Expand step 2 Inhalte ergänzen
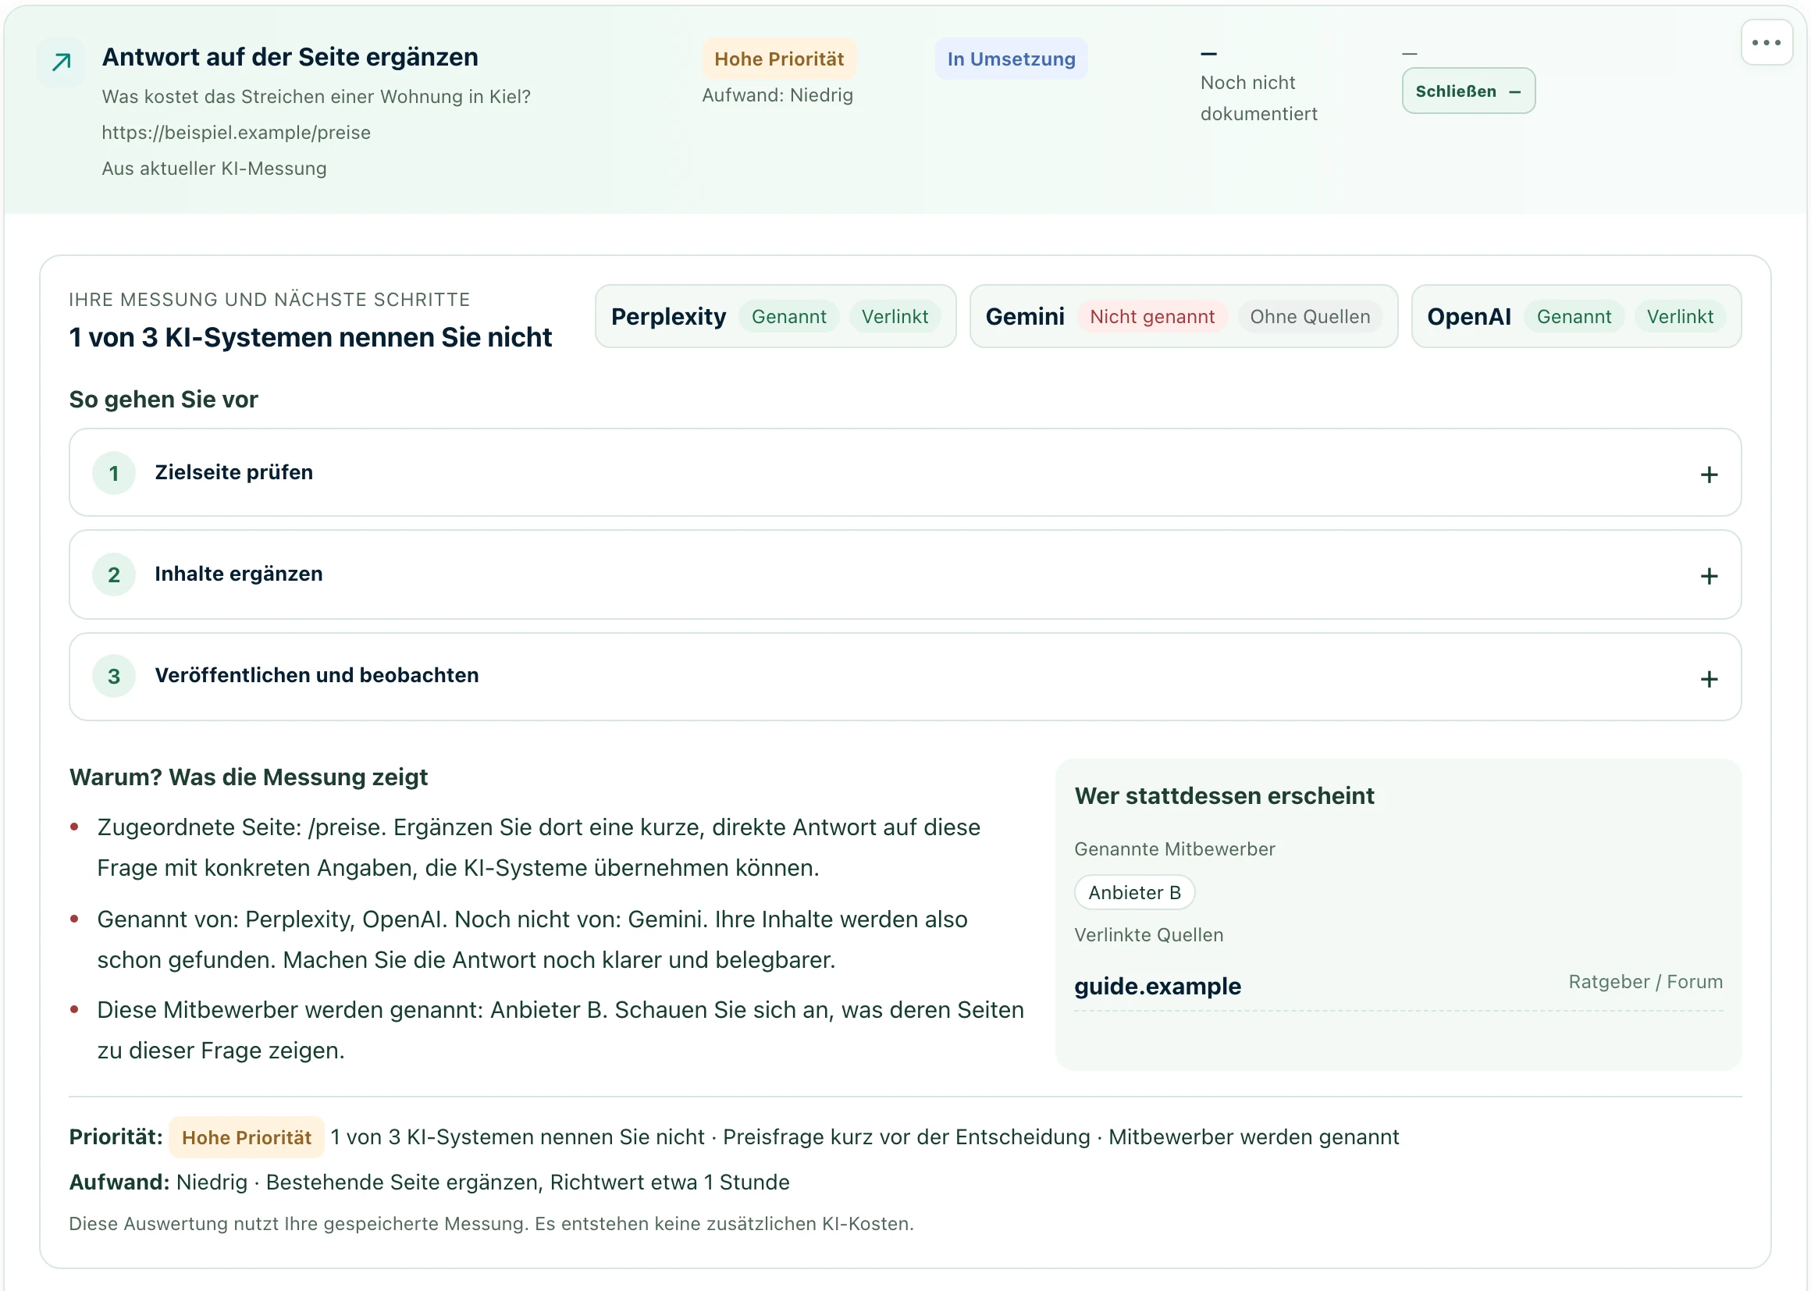Screen dimensions: 1811x1291 pyautogui.click(x=905, y=574)
